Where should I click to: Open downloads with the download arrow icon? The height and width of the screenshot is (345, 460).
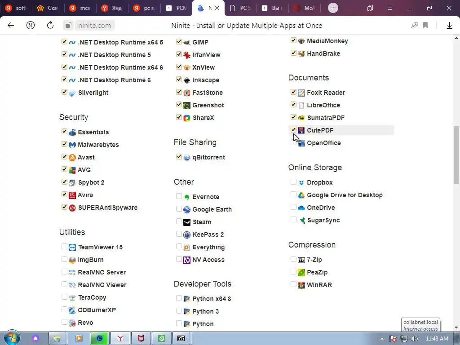(449, 26)
